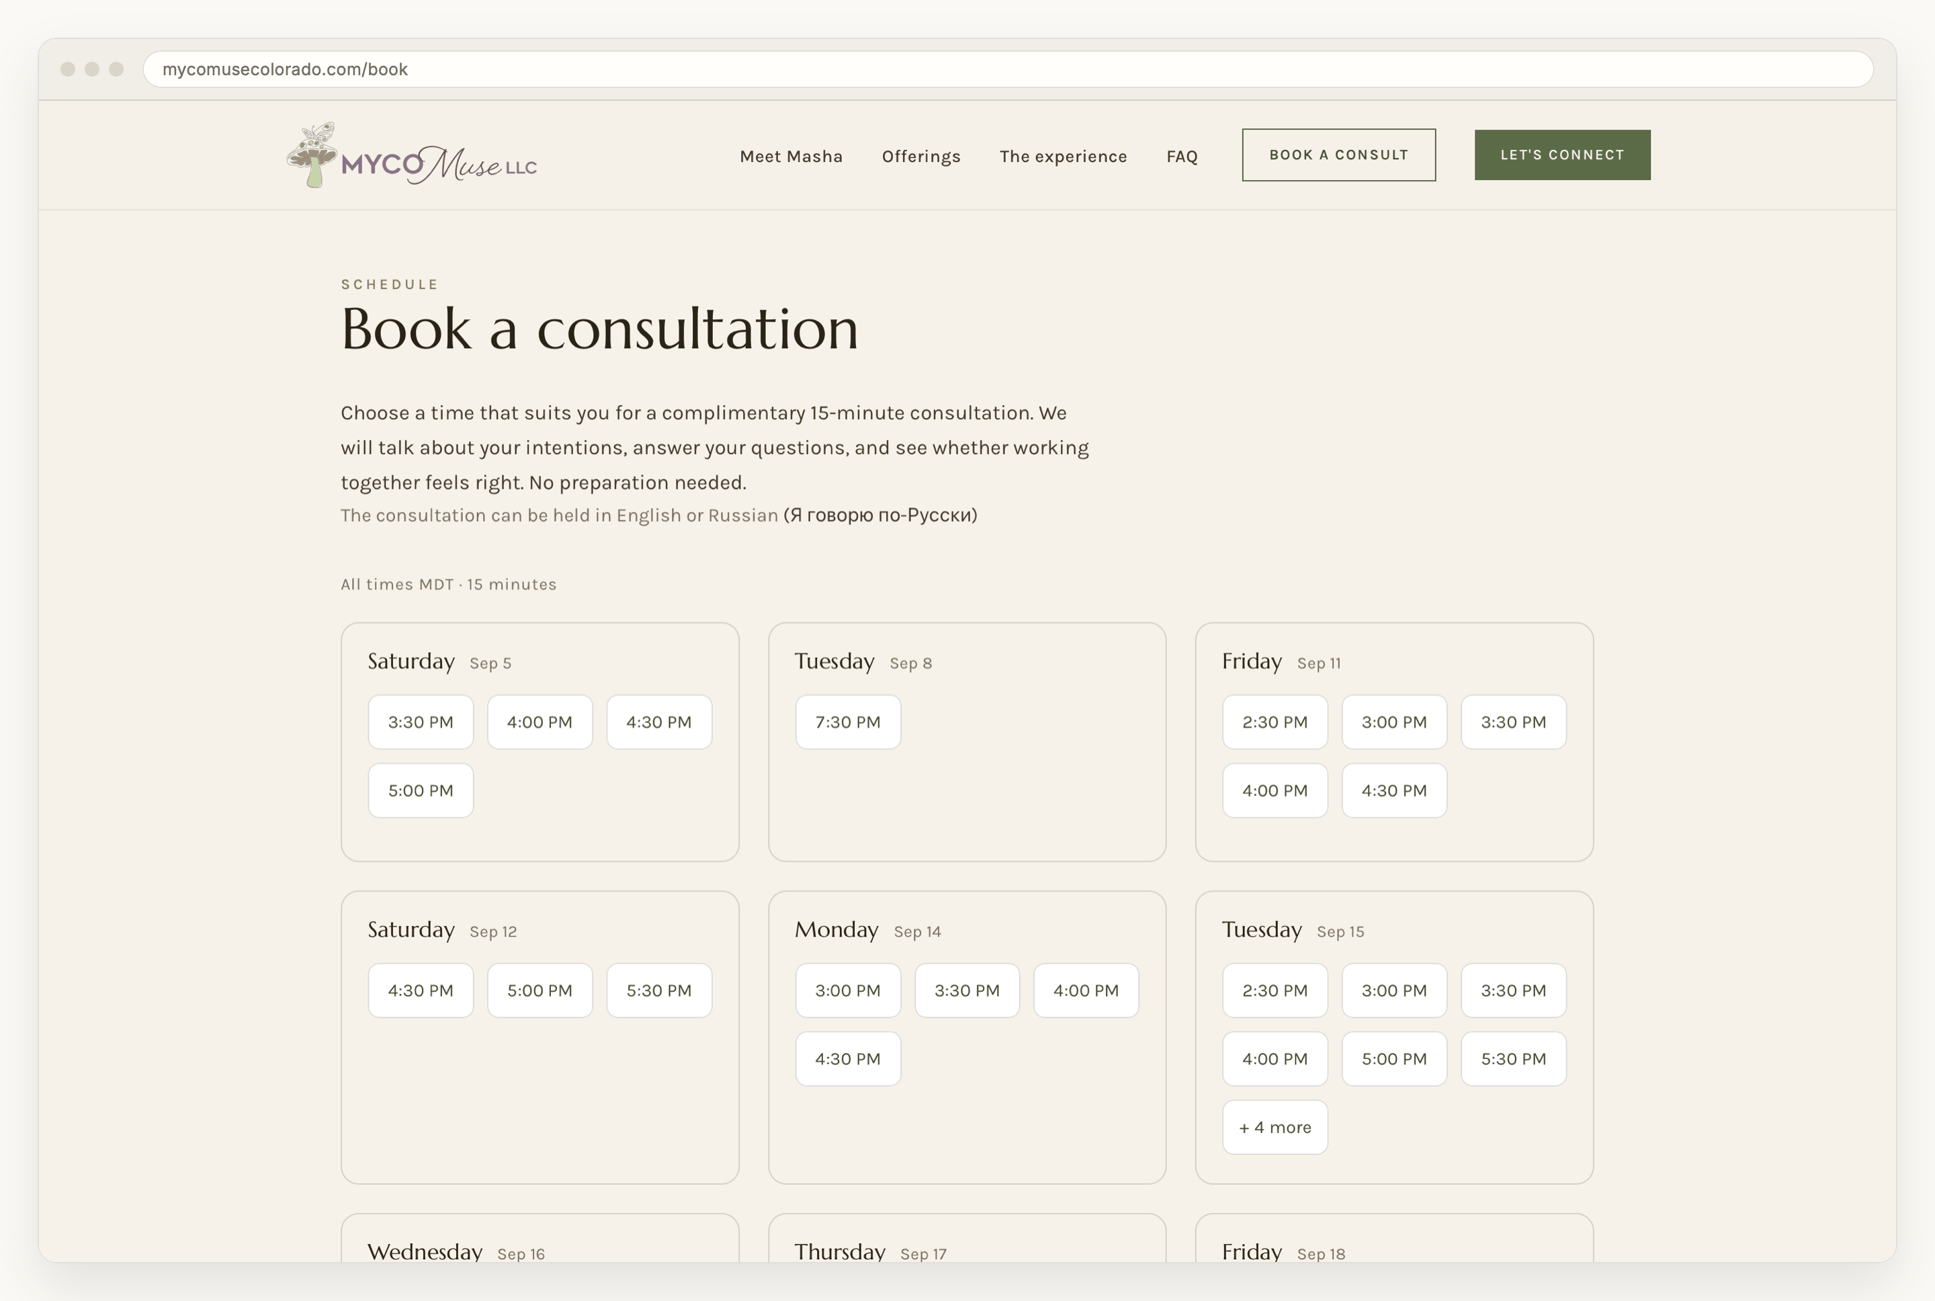Select 5:00 PM on Saturday Sep 12
Viewport: 1935px width, 1301px height.
coord(539,990)
